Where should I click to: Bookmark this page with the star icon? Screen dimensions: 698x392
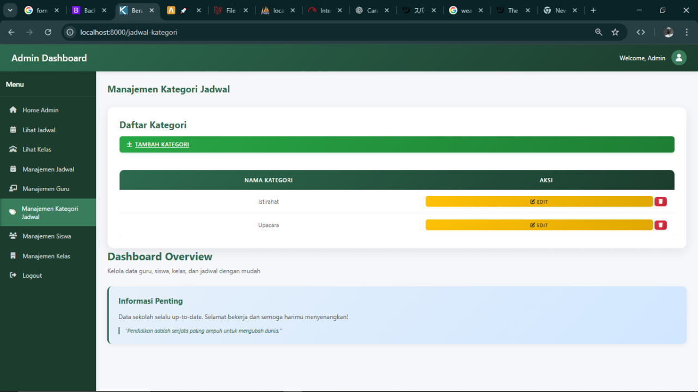(615, 32)
